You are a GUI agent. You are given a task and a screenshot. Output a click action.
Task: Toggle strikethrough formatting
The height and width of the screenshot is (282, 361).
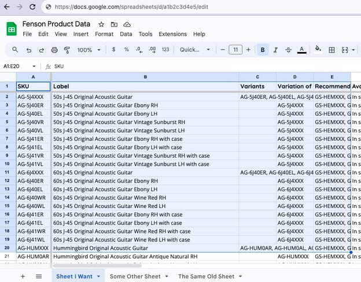288,50
